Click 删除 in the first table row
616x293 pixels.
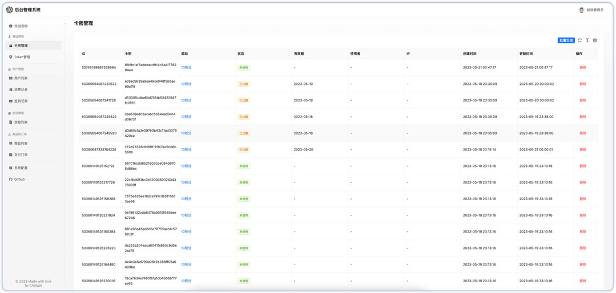pyautogui.click(x=582, y=68)
